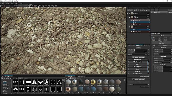Expand the Glare section
The width and height of the screenshot is (172, 96).
click(x=129, y=69)
